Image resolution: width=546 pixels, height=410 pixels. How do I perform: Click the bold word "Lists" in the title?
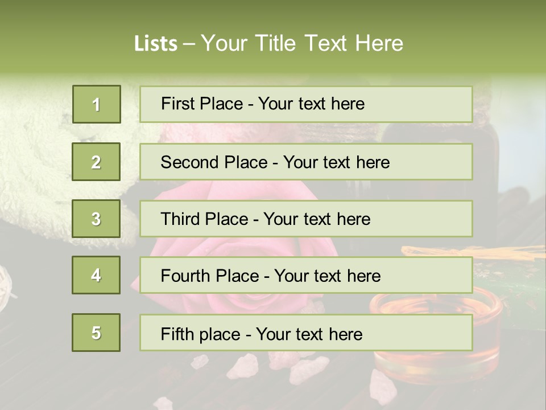155,43
